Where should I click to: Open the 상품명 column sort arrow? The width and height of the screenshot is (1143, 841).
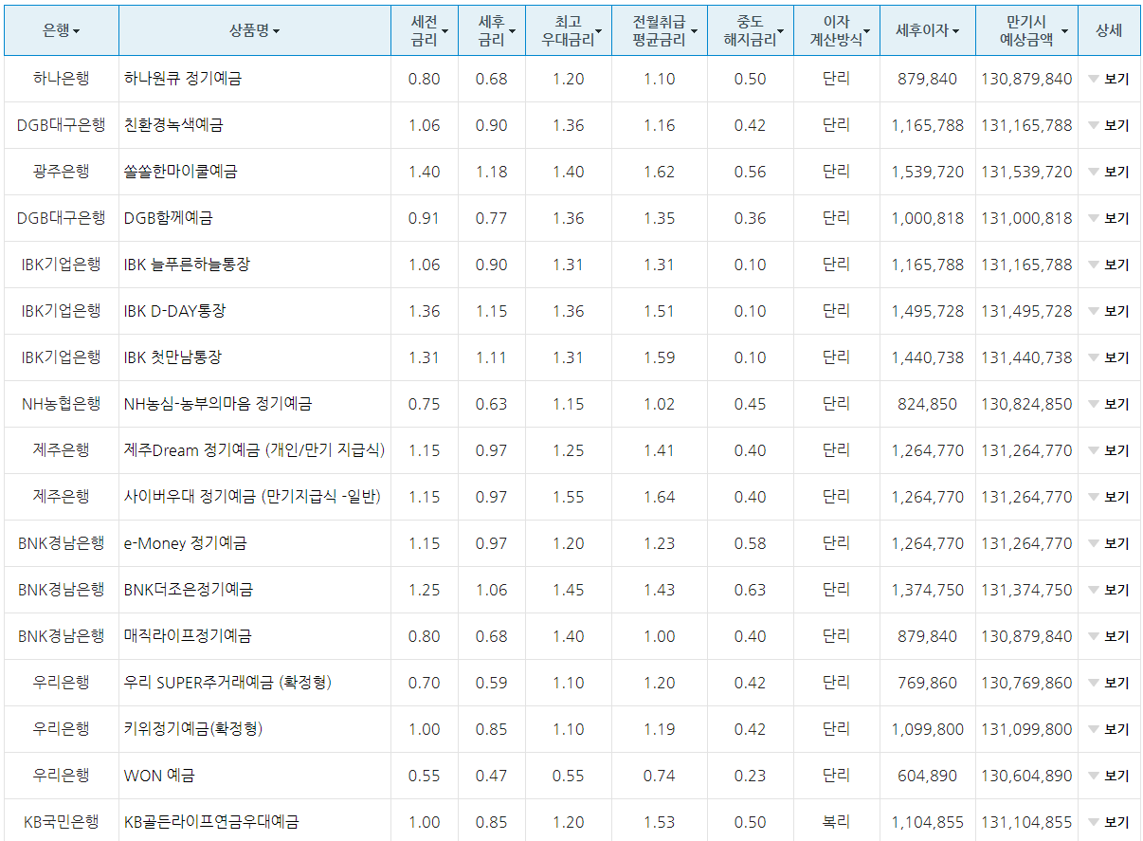point(278,29)
